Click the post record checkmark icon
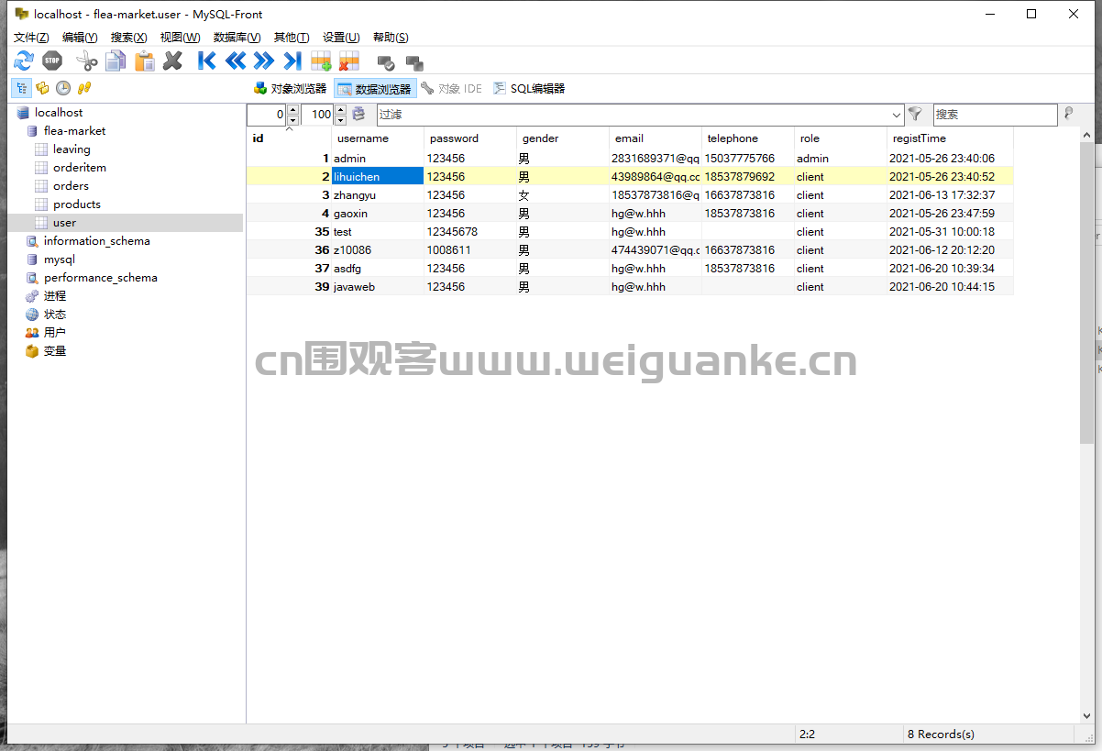Image resolution: width=1102 pixels, height=751 pixels. tap(386, 62)
